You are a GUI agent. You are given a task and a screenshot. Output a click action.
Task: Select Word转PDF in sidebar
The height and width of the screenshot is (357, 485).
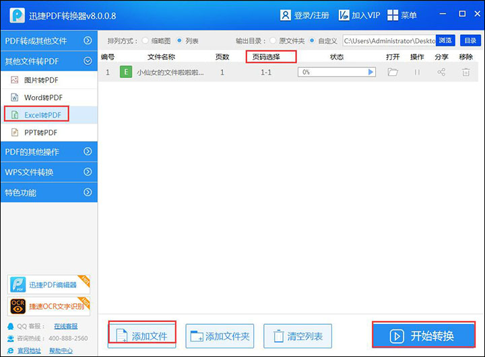[42, 97]
